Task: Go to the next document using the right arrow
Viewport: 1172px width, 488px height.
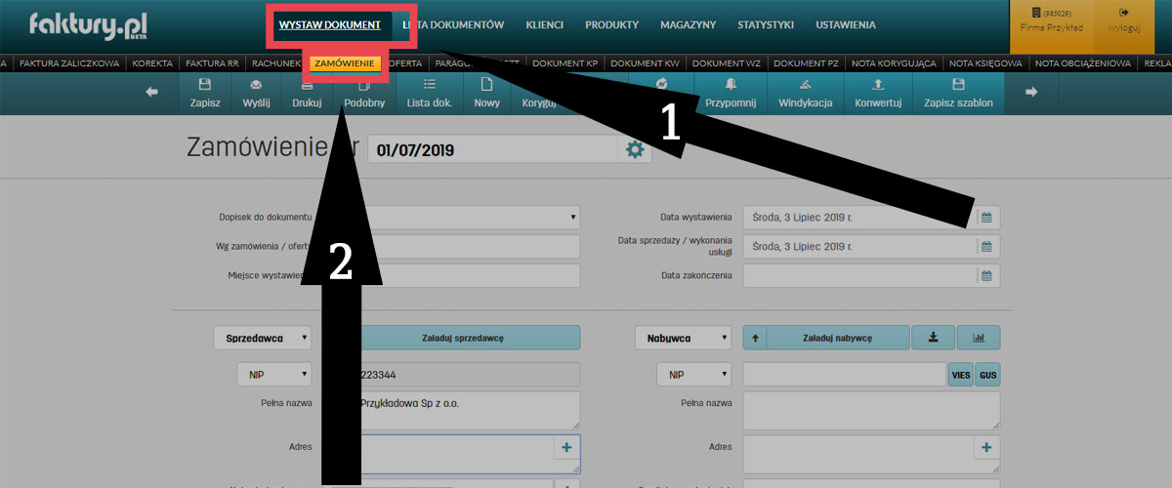Action: tap(1030, 93)
